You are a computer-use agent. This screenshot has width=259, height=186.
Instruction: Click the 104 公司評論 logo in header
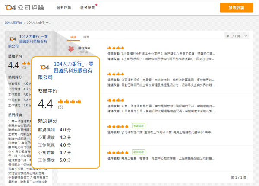pyautogui.click(x=25, y=8)
